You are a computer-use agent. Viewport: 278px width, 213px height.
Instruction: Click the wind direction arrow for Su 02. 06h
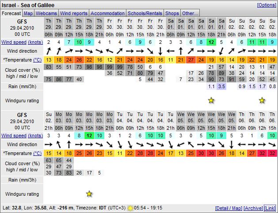pyautogui.click(x=232, y=51)
